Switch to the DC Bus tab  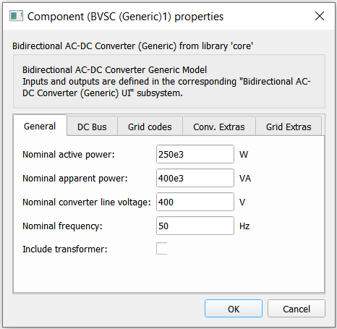[x=92, y=127]
